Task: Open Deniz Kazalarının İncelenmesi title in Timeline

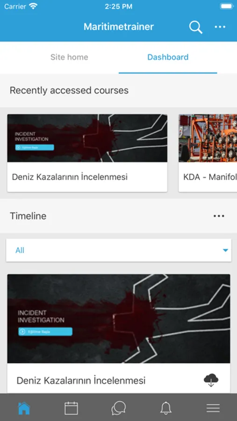Action: tap(81, 380)
